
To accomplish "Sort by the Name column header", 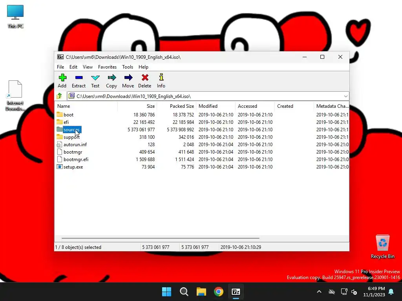I will point(86,106).
